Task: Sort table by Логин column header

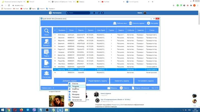Action: pyautogui.click(x=71, y=30)
